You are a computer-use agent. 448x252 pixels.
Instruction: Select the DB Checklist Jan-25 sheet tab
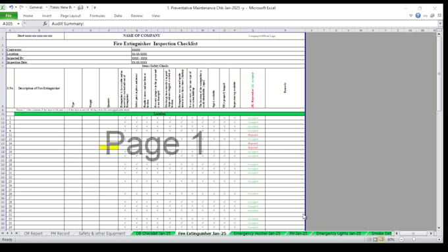click(153, 234)
